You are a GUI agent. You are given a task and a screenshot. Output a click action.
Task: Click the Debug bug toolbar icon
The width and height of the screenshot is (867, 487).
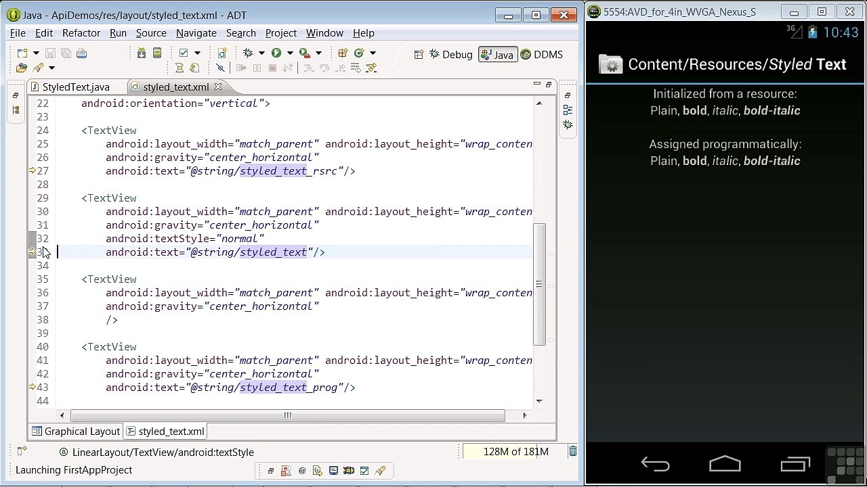(248, 53)
